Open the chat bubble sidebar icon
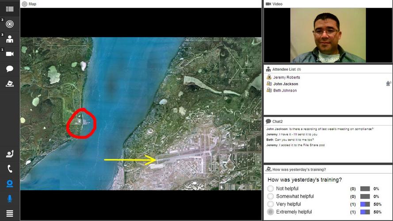This screenshot has width=393, height=221. pos(9,69)
